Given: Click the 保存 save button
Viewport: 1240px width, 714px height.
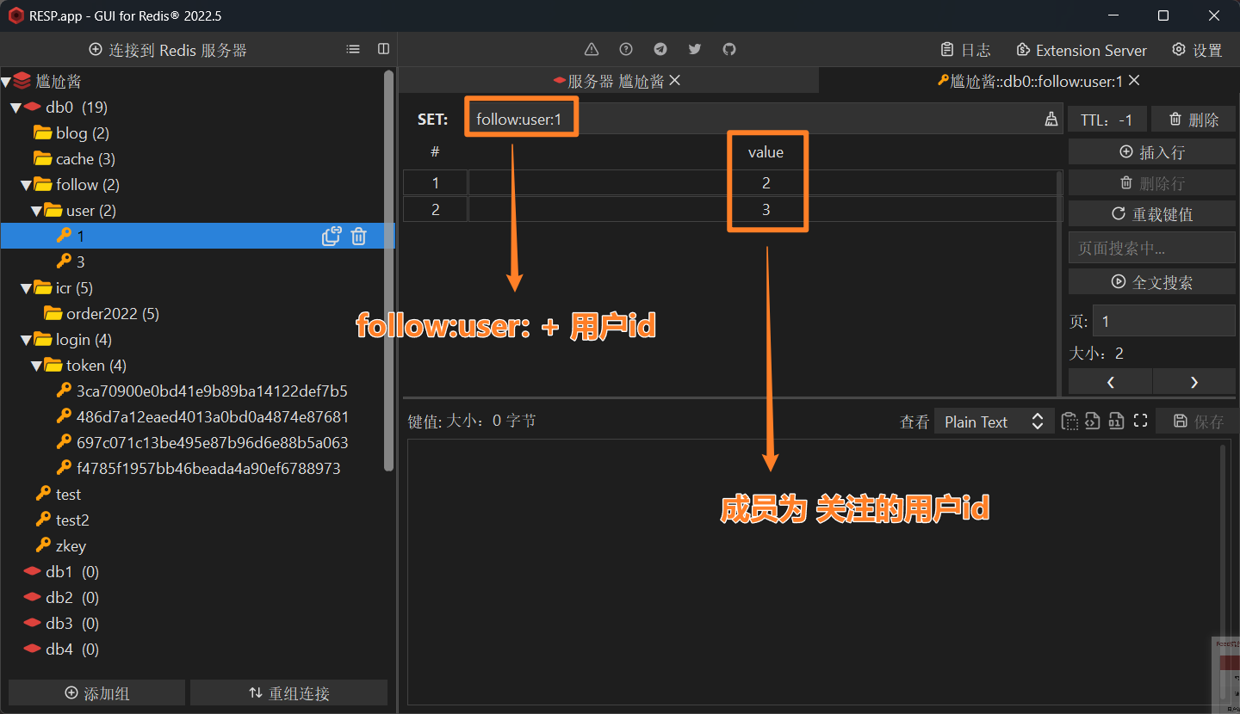Looking at the screenshot, I should point(1199,422).
